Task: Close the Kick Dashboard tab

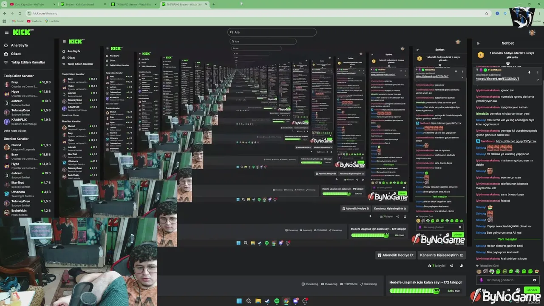Action: (105, 4)
